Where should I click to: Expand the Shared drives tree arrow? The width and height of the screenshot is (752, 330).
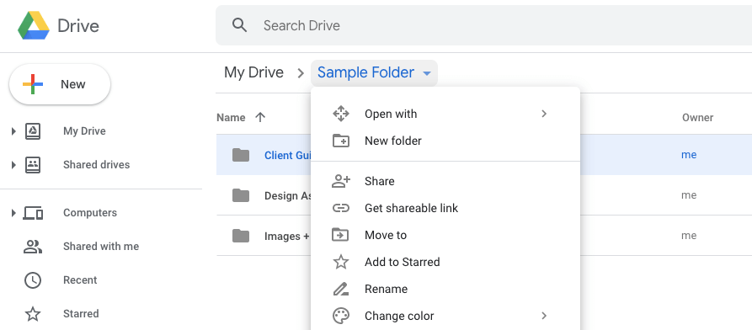pyautogui.click(x=13, y=165)
